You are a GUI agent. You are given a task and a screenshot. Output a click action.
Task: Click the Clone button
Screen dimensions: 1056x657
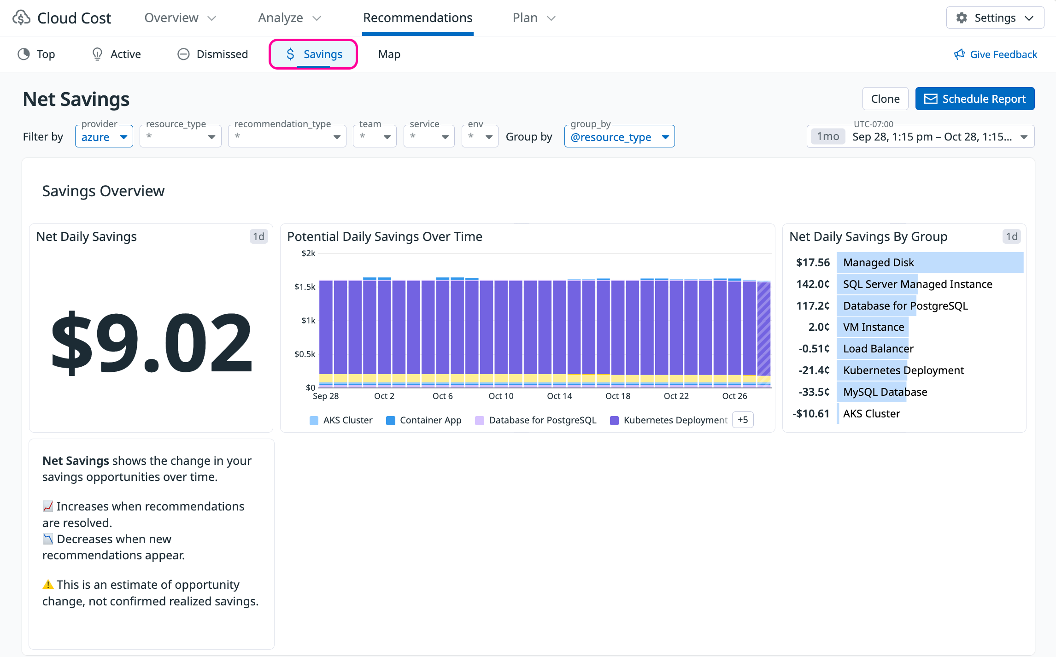tap(885, 99)
